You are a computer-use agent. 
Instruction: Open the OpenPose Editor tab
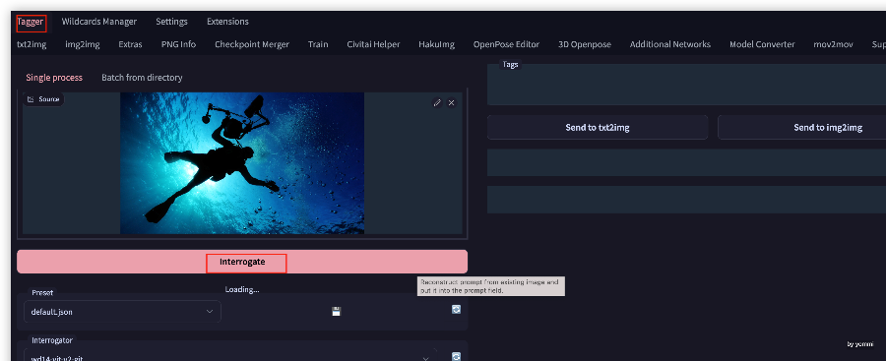[x=506, y=44]
